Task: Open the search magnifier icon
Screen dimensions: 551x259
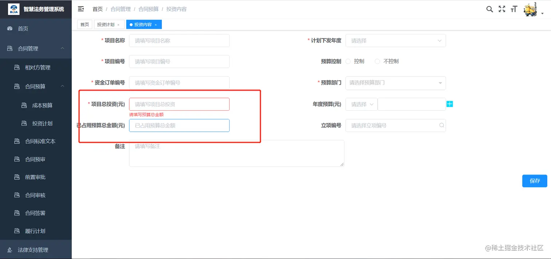Action: point(489,9)
